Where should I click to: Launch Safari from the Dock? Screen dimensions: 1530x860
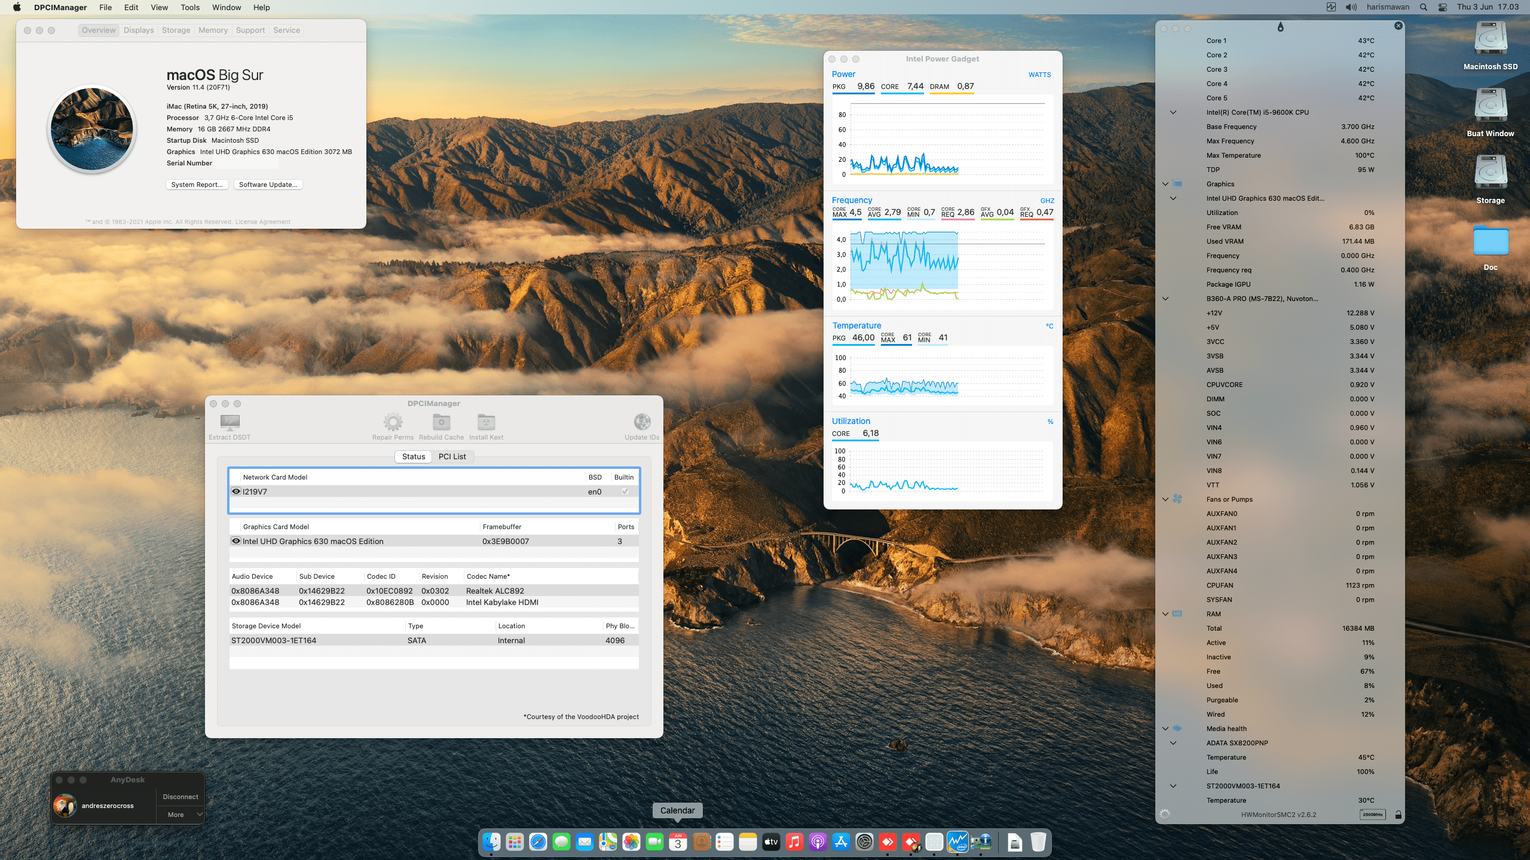(x=538, y=842)
